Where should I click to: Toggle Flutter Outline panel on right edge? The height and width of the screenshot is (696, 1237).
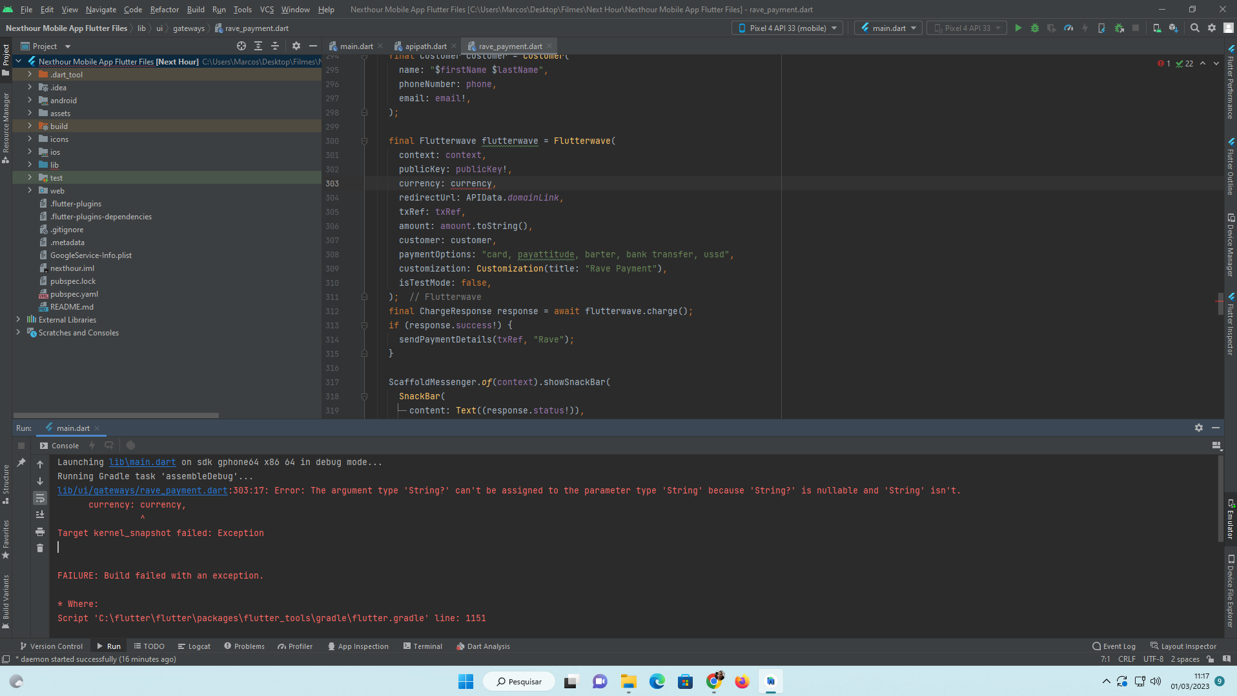[x=1231, y=166]
